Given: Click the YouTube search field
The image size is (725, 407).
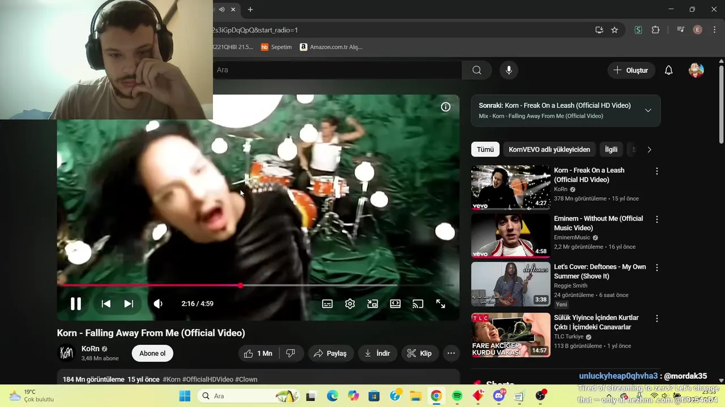Looking at the screenshot, I should point(337,70).
